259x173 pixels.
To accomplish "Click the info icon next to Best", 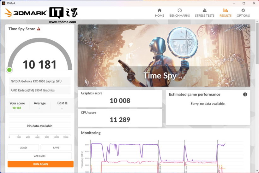I will pos(66,103).
